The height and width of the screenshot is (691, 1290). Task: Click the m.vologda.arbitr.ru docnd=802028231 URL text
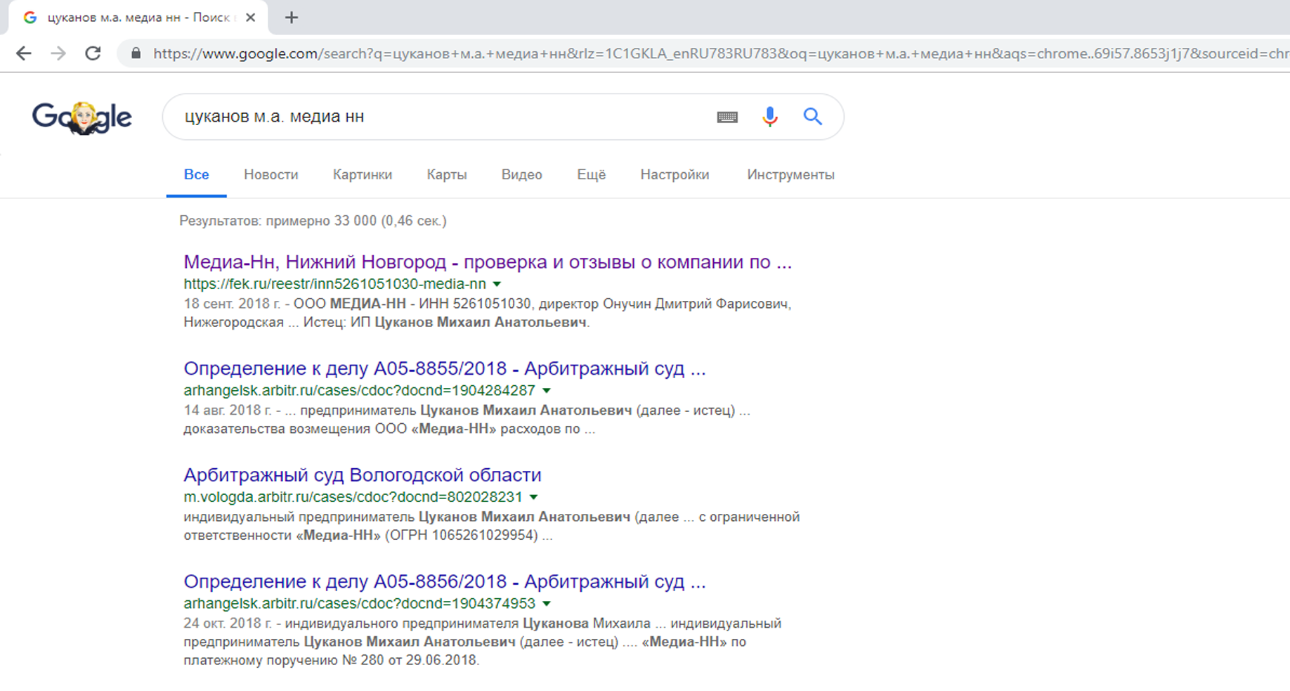[353, 497]
